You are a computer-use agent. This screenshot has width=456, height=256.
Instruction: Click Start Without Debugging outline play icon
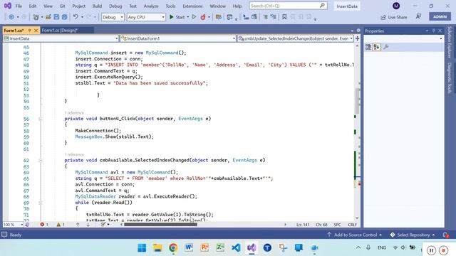pos(194,17)
